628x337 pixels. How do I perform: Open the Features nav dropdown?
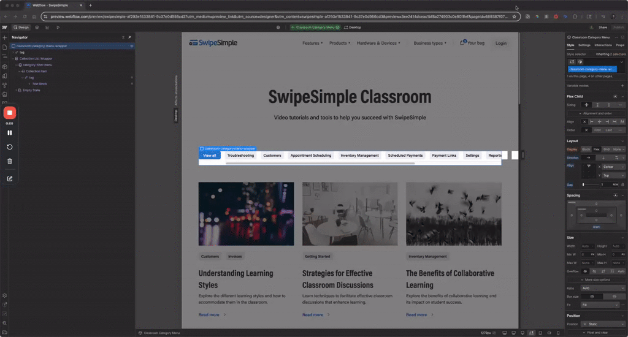[312, 43]
